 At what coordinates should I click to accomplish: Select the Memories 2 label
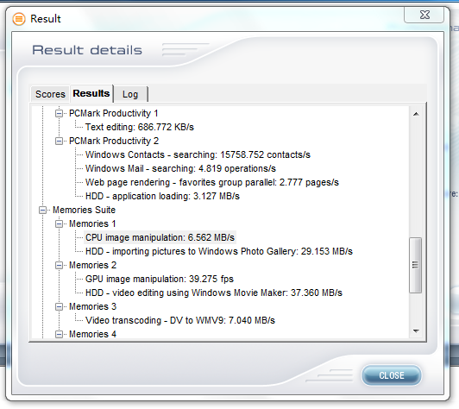pyautogui.click(x=92, y=265)
